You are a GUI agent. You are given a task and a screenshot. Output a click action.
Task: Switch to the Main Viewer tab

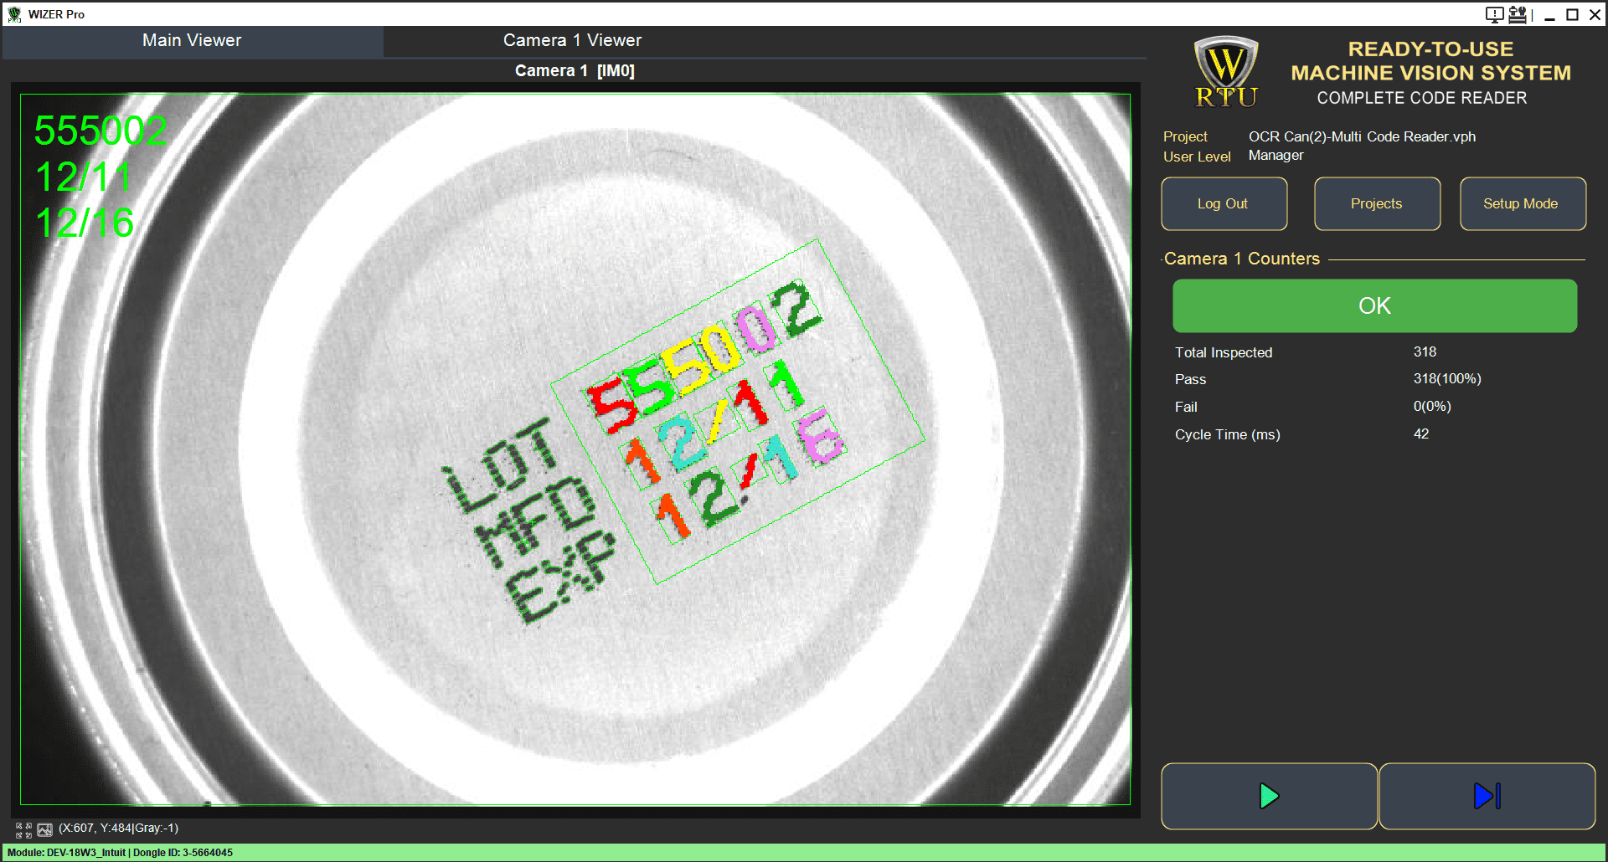pos(192,41)
